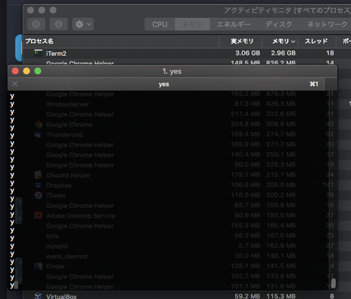Close the iTerm2 window with red button
The height and width of the screenshot is (299, 351).
click(15, 71)
